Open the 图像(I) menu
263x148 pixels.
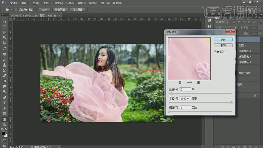[x=36, y=3]
